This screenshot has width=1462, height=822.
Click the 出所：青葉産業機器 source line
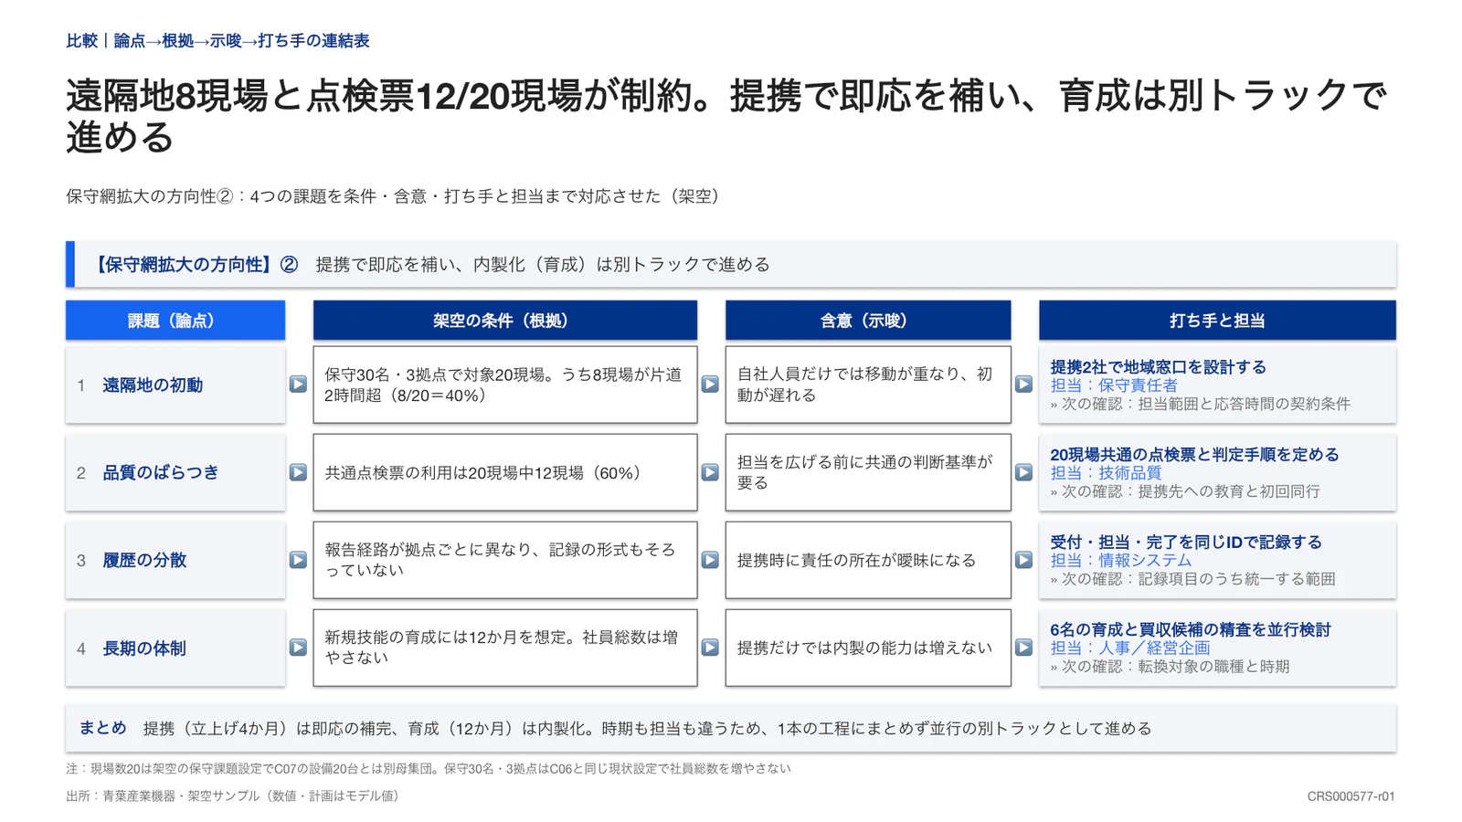[235, 796]
